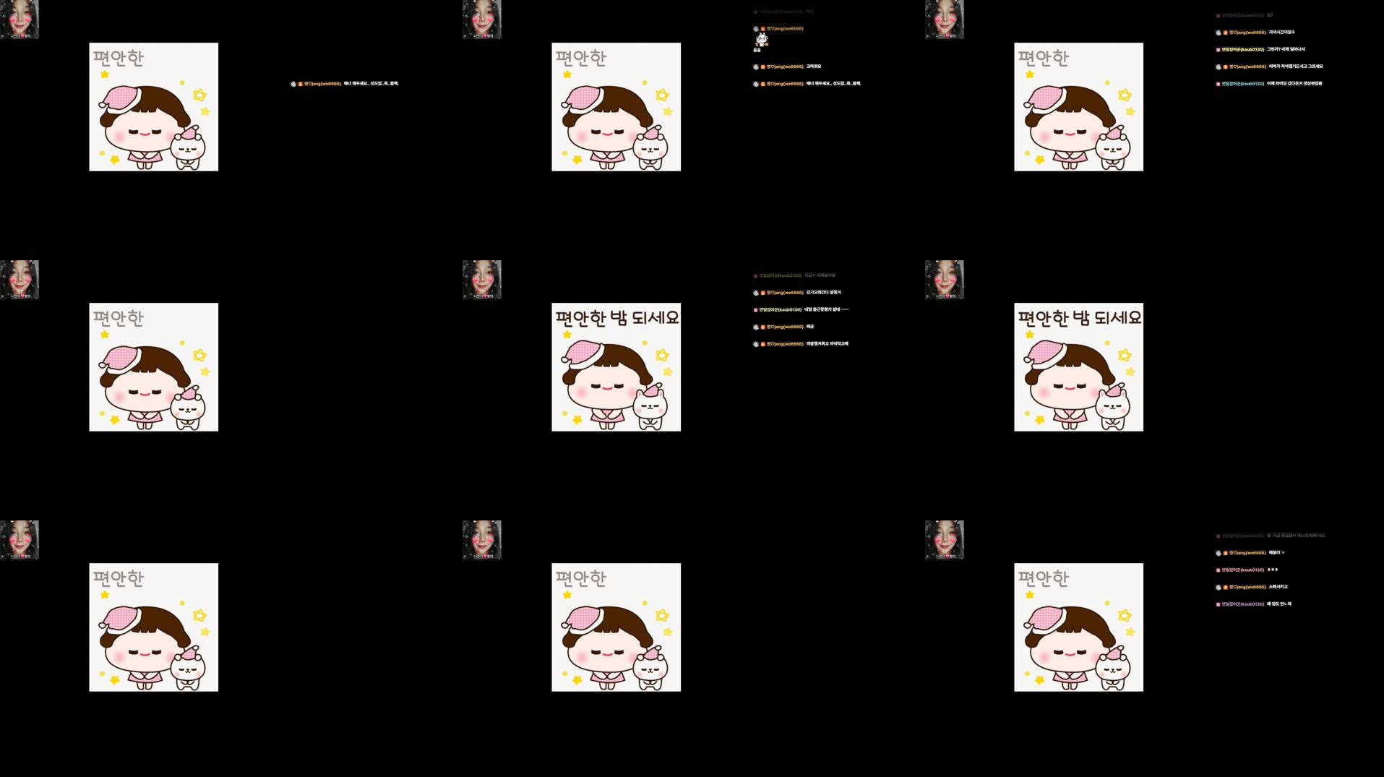
Task: Select 쌍Ojang's circular avatar icon
Action: [x=755, y=28]
